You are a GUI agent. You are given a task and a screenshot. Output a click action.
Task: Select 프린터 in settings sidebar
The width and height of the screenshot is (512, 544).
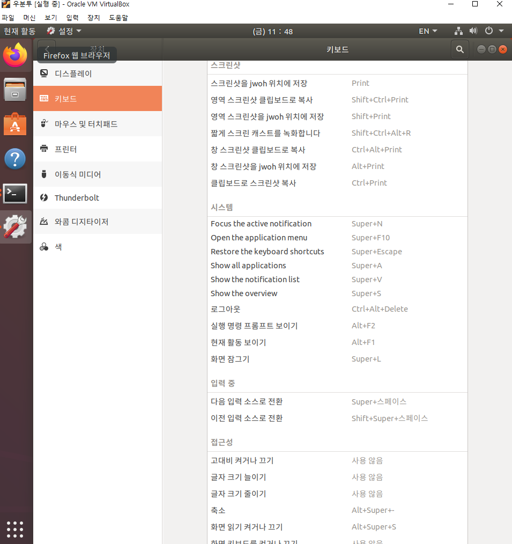pyautogui.click(x=98, y=149)
